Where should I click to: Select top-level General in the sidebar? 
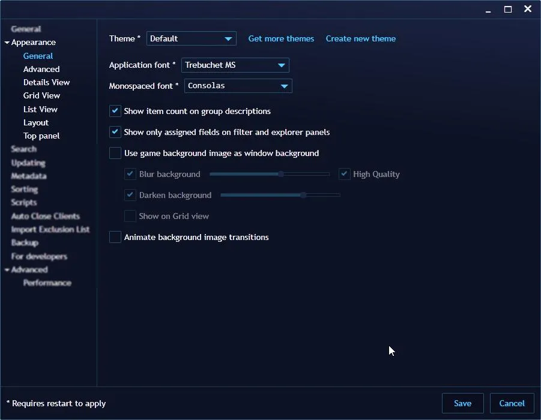point(26,29)
